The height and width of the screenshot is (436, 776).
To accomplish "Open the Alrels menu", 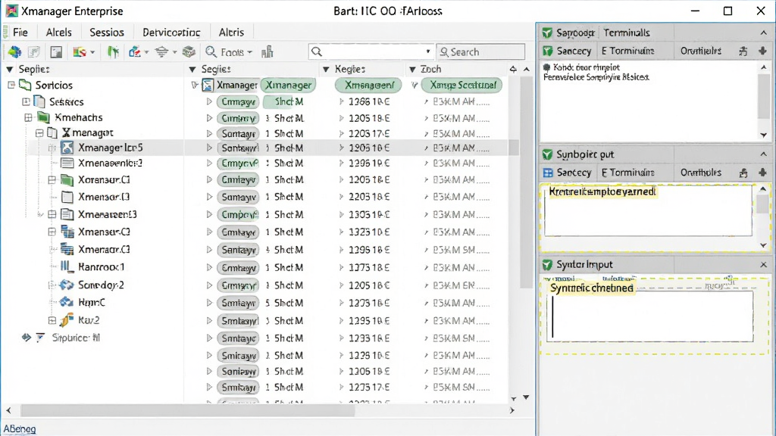I will pos(58,33).
